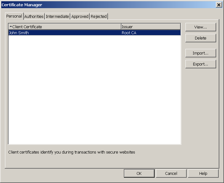Go to the Approved tab
This screenshot has width=224, height=183.
click(x=80, y=17)
